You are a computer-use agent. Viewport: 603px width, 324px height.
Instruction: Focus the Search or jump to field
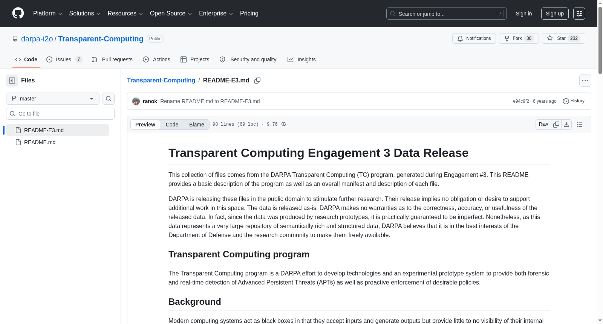pyautogui.click(x=447, y=14)
